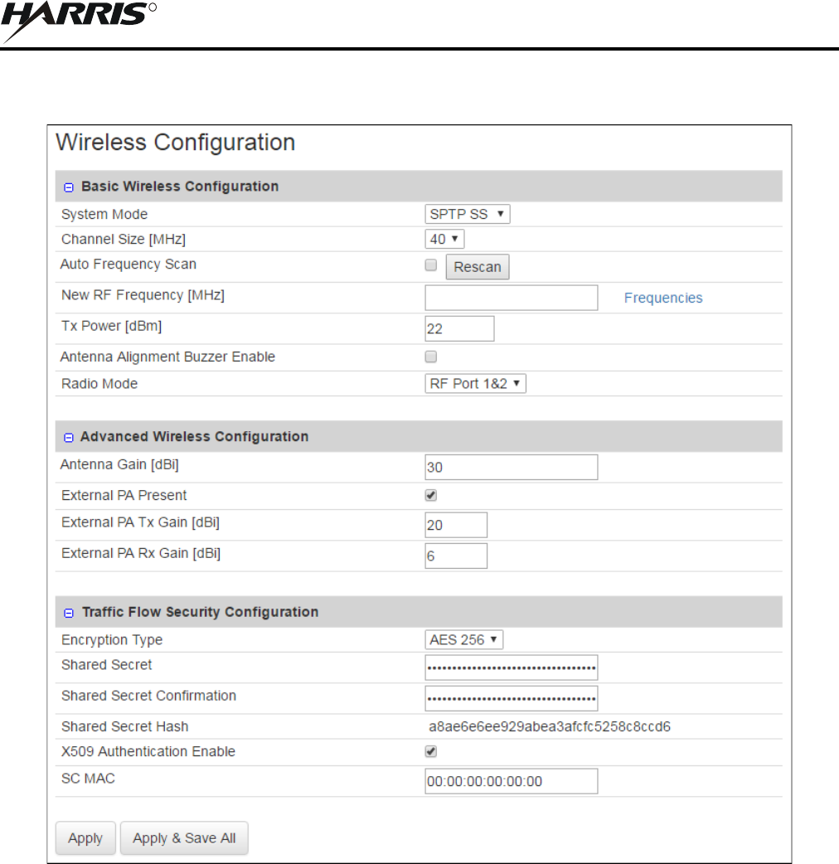Click the Harris logo
The image size is (839, 864).
(x=79, y=21)
